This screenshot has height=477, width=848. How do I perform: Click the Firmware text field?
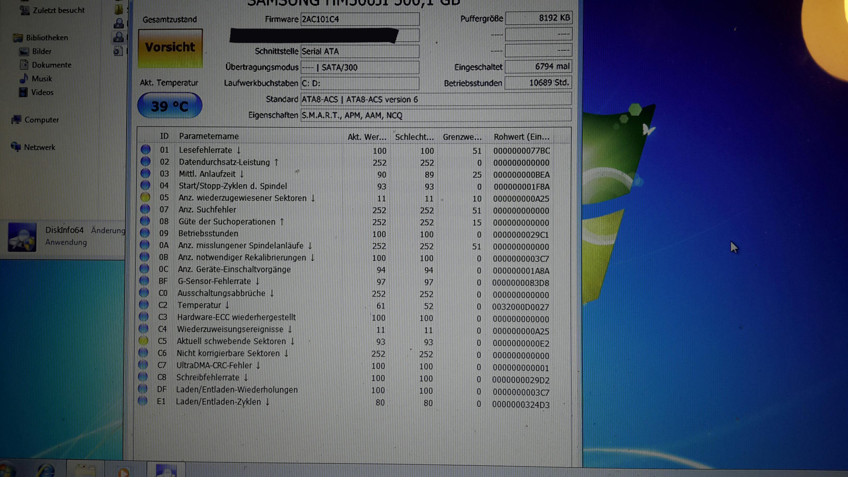coord(359,19)
